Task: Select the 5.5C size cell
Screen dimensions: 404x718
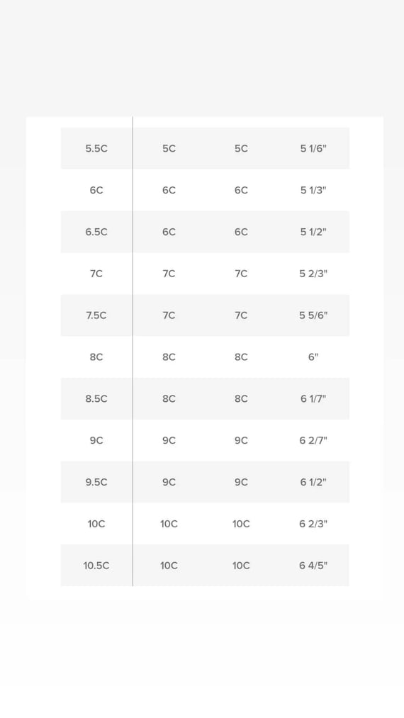Action: pos(96,148)
